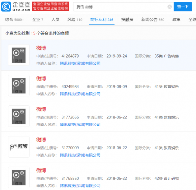The height and width of the screenshot is (190, 196).
Task: Click the Qcc.com logo icon
Action: 6,7
